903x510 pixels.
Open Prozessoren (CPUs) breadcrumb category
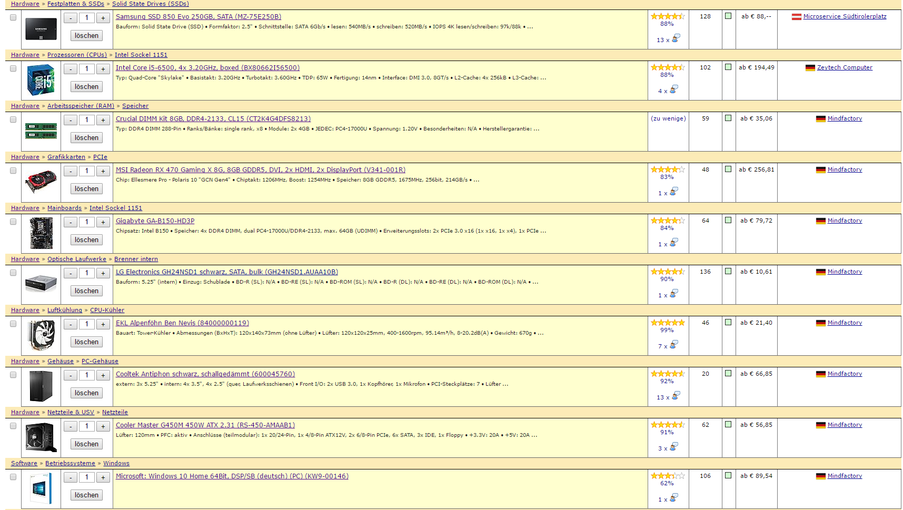click(x=77, y=55)
